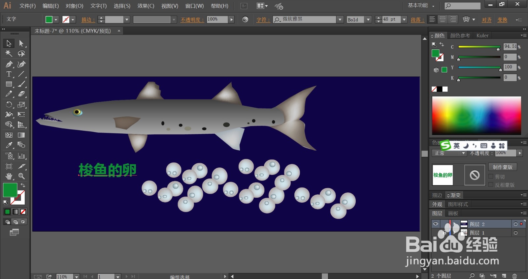Switch to the 画板 tab
The width and height of the screenshot is (528, 279).
point(453,213)
